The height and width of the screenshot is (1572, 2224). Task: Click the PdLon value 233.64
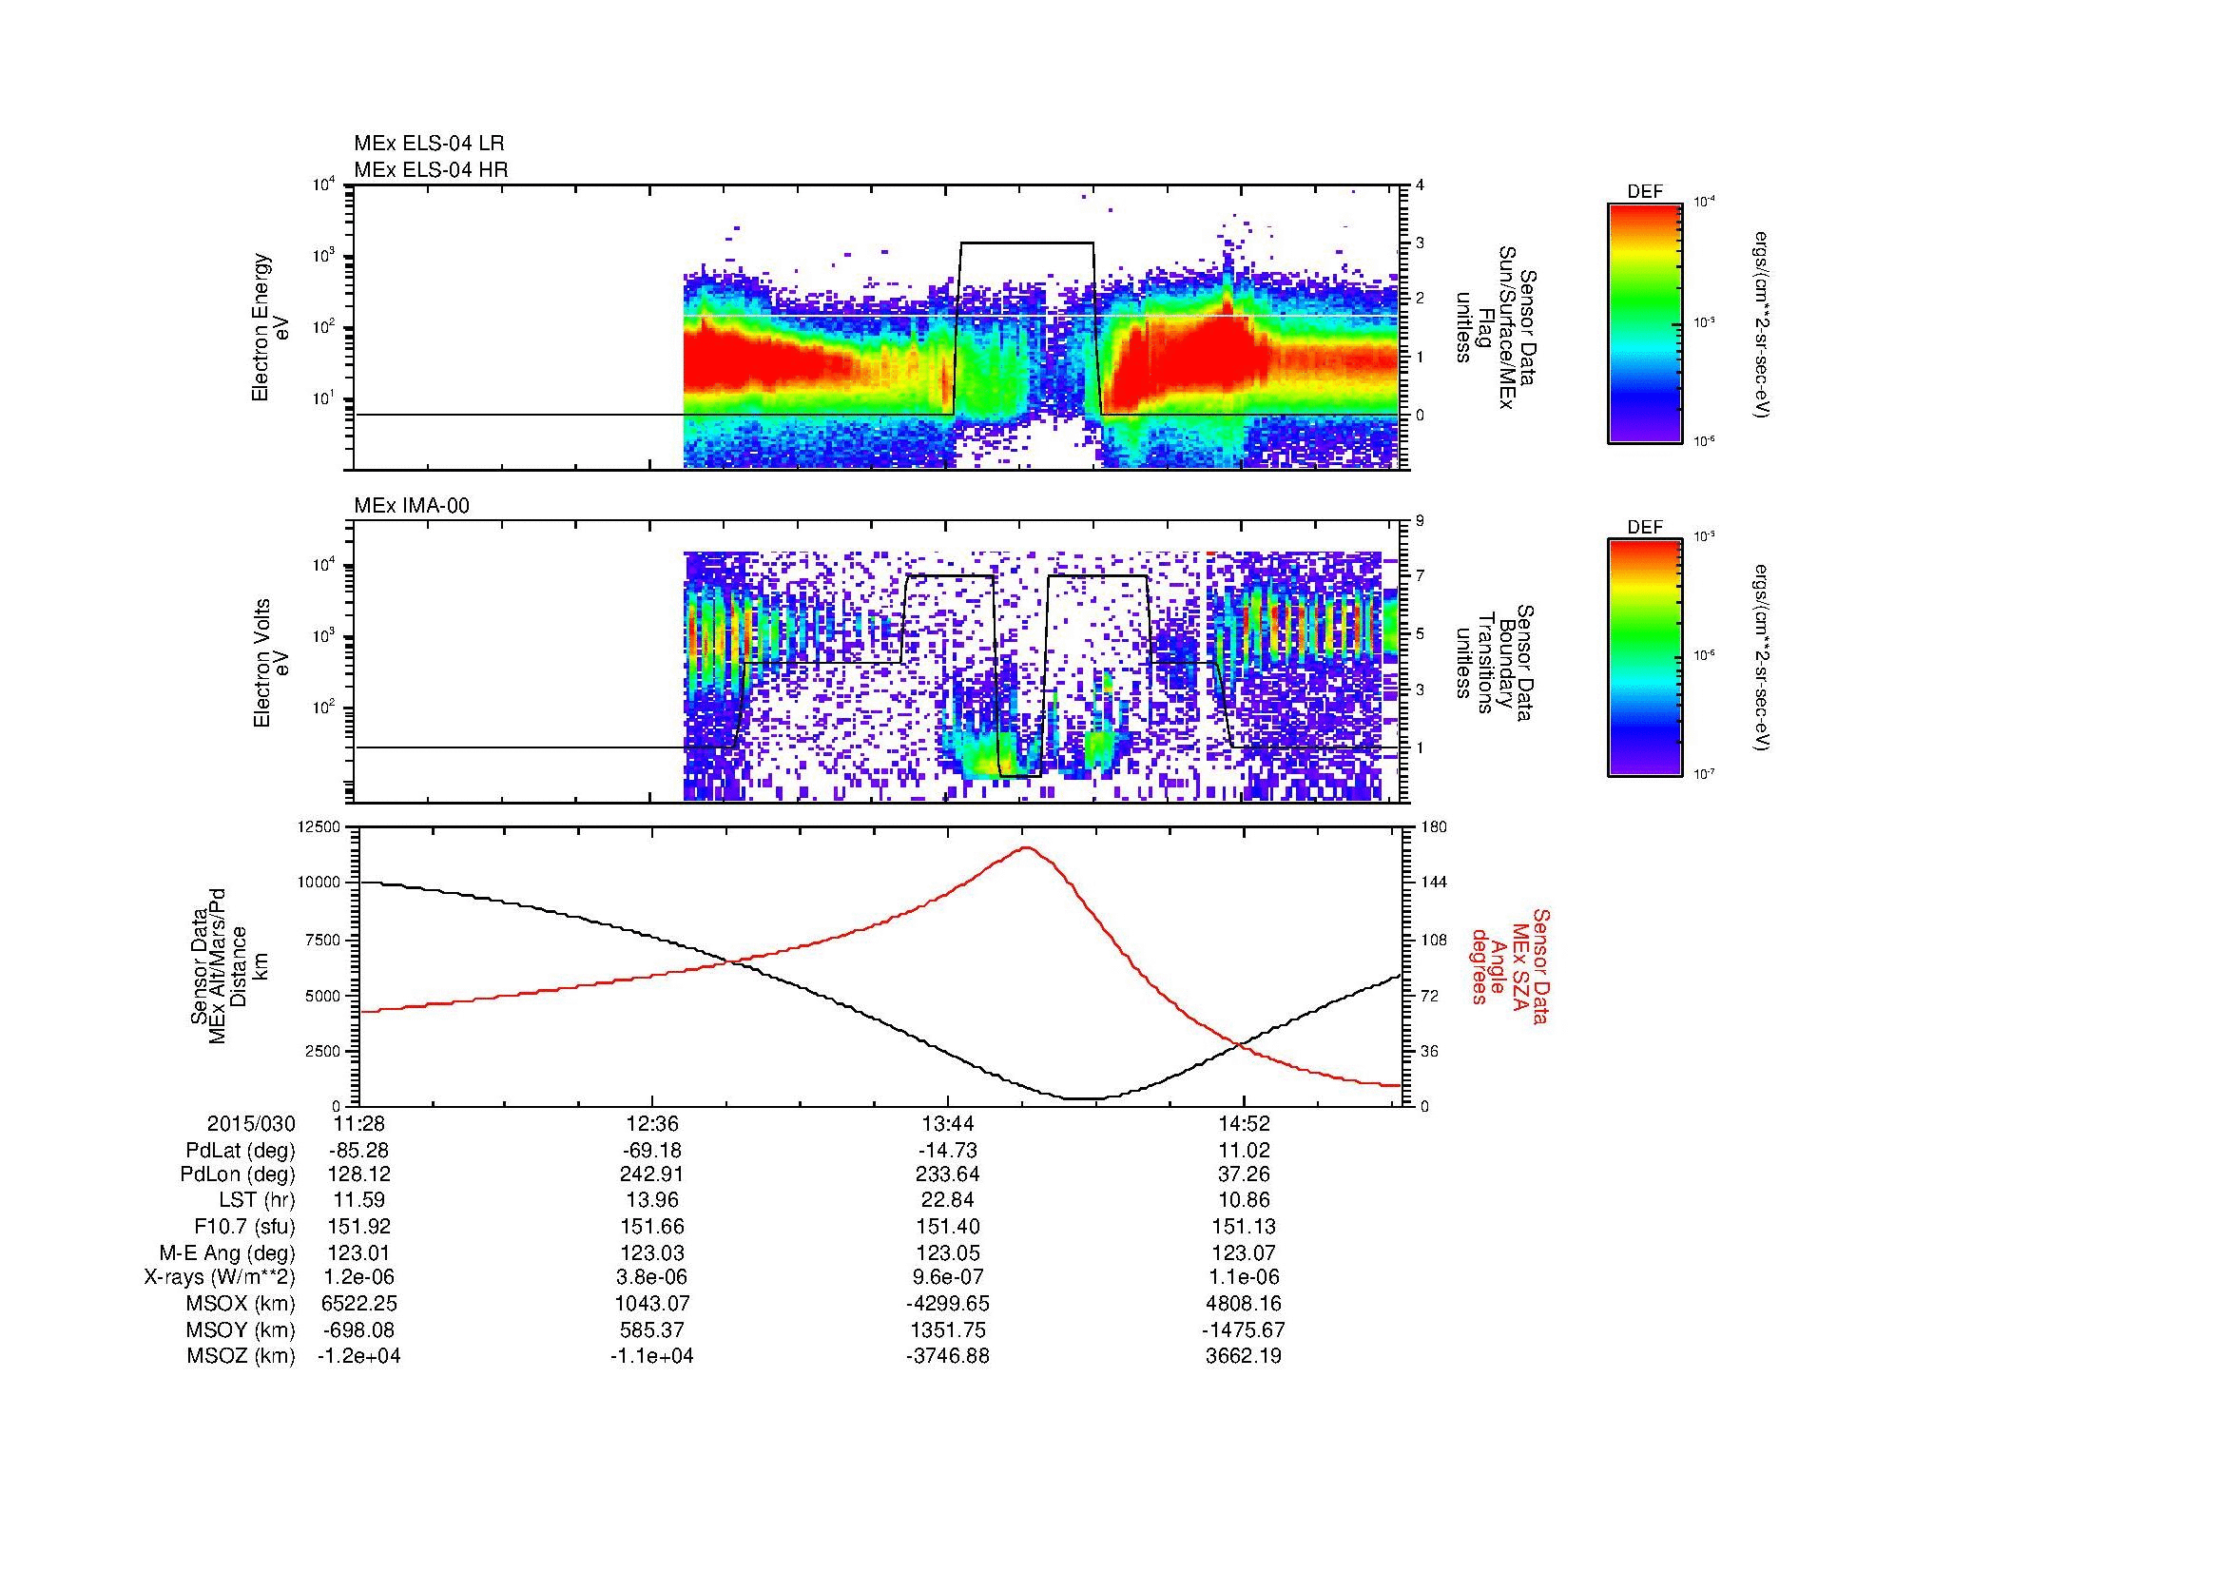click(x=947, y=1174)
